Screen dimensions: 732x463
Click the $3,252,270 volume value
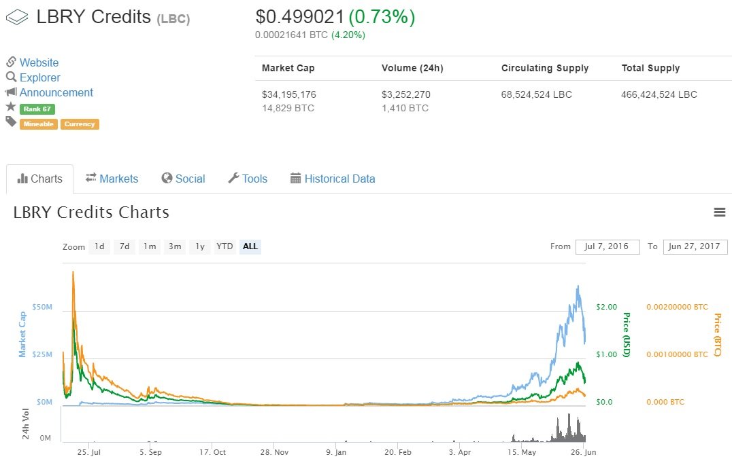pyautogui.click(x=405, y=94)
